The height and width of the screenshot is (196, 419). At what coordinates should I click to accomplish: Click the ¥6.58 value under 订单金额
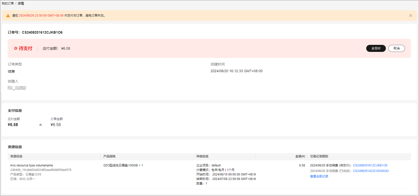[x=56, y=125]
